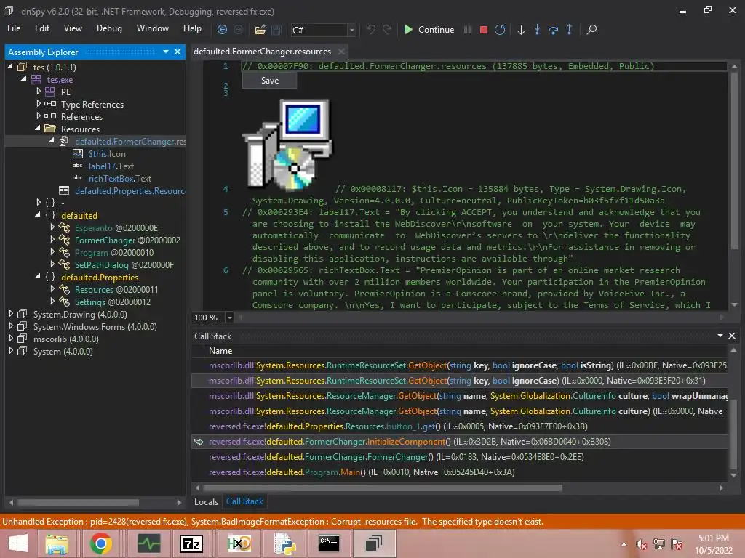Expand the Type References node
745x558 pixels.
39,103
